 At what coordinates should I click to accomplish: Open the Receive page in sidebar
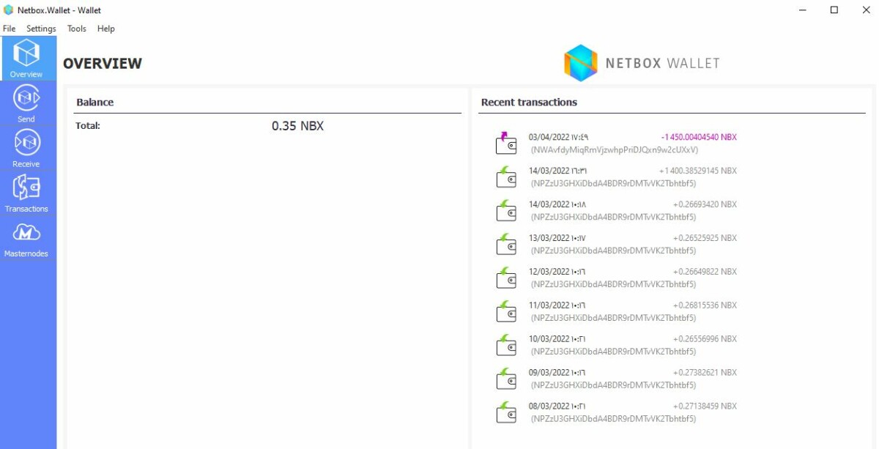(27, 148)
